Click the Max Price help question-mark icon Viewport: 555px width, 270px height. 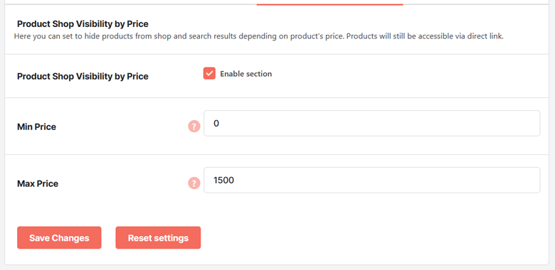click(x=194, y=183)
